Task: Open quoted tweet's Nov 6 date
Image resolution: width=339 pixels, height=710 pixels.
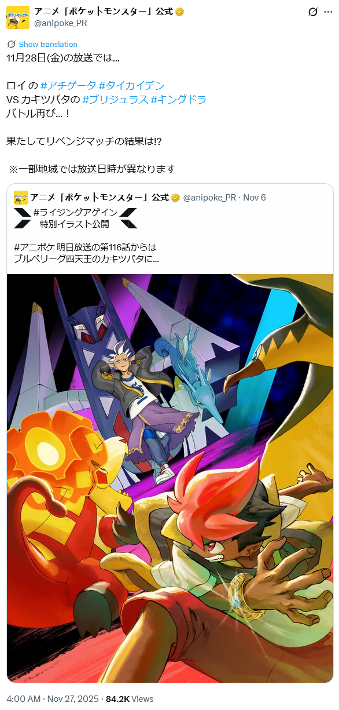Action: [255, 198]
